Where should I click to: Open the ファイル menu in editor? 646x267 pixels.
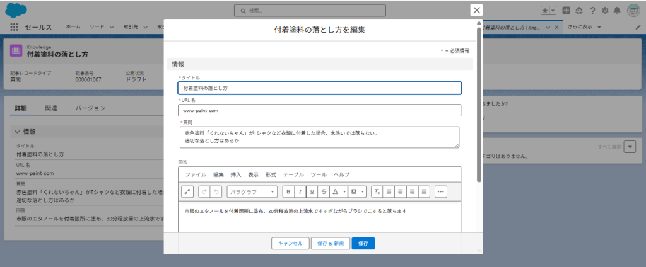(x=196, y=174)
